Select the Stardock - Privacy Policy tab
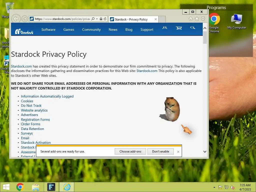Image resolution: width=256 pixels, height=192 pixels. (133, 19)
